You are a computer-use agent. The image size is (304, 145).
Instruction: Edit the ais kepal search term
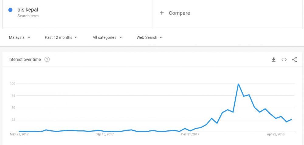click(x=28, y=10)
